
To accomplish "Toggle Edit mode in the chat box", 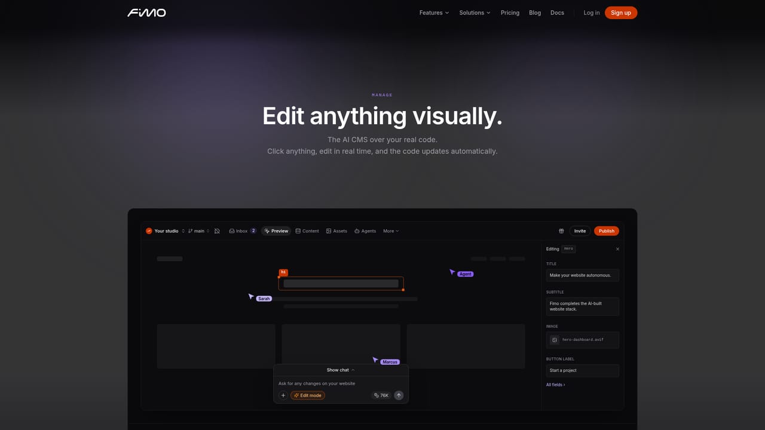I will 308,395.
